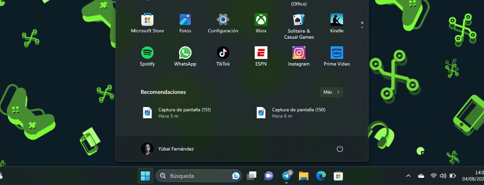Open Task View on taskbar
The height and width of the screenshot is (185, 484).
pos(252,176)
